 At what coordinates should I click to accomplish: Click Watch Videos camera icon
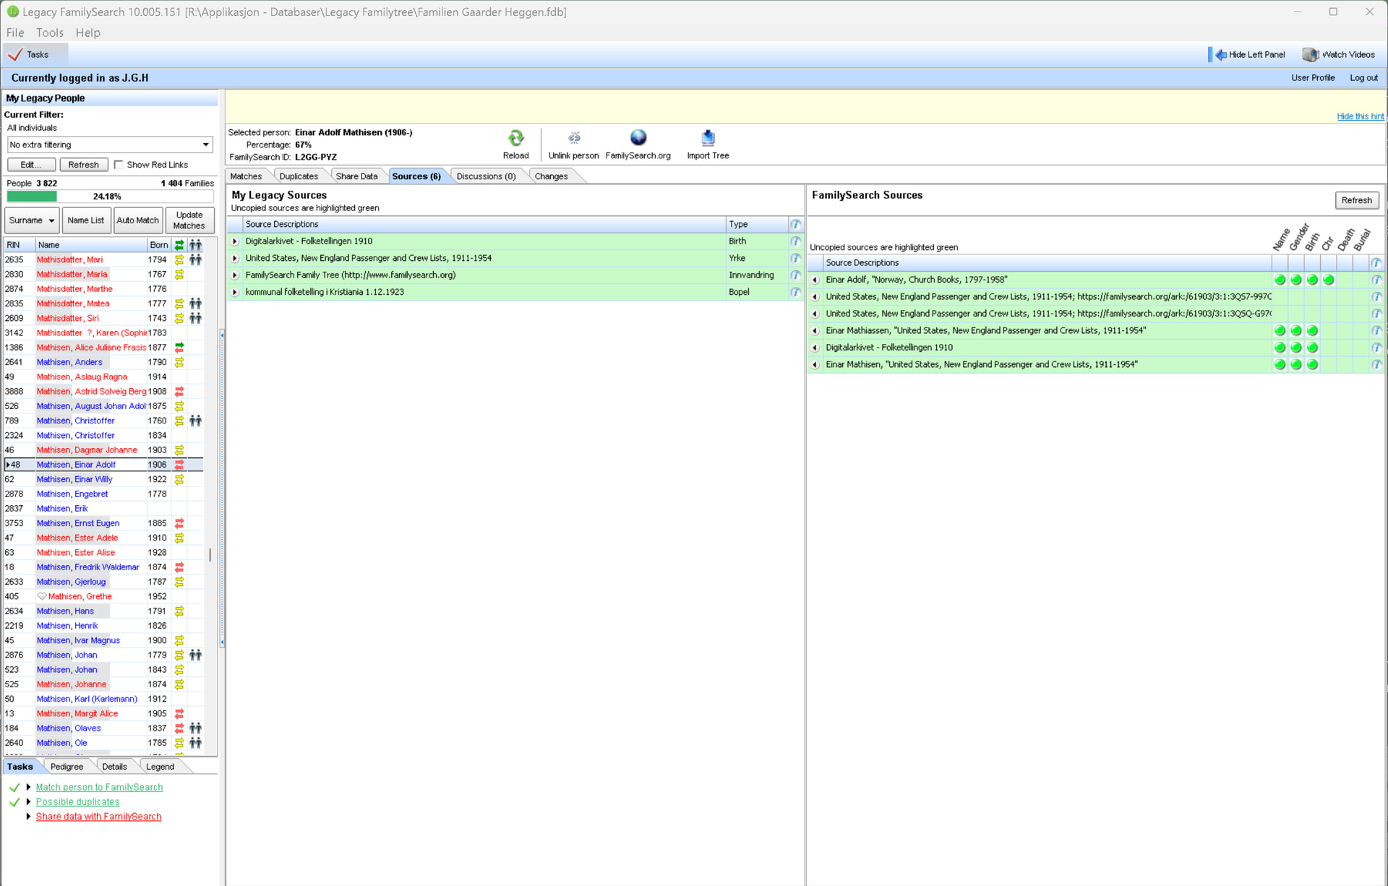1310,55
